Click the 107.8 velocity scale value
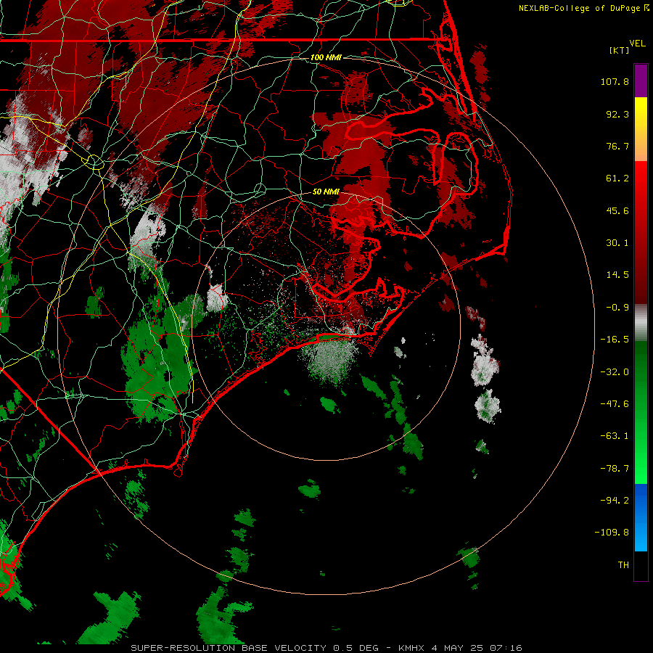The image size is (653, 653). [615, 81]
